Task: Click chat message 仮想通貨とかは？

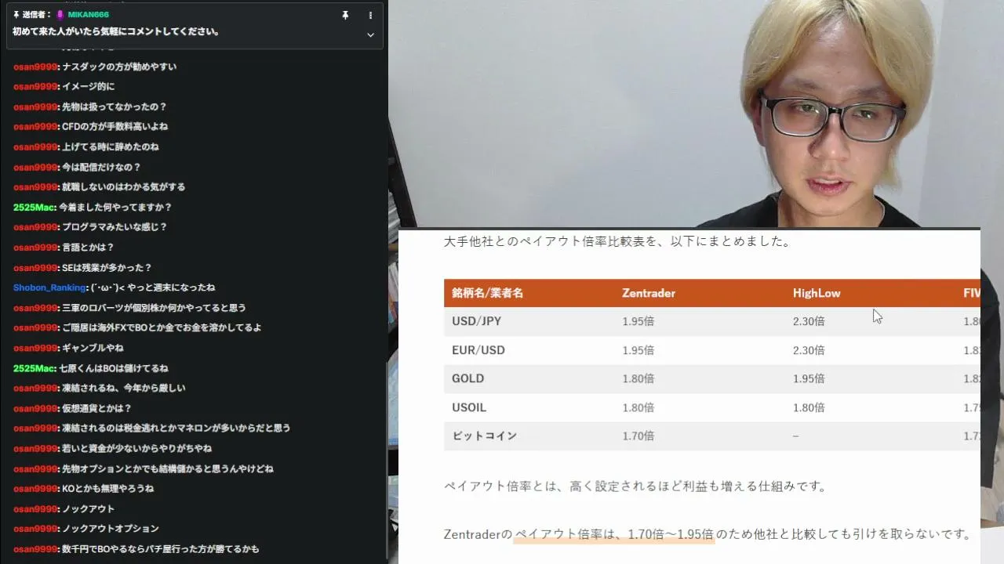Action: [x=96, y=408]
